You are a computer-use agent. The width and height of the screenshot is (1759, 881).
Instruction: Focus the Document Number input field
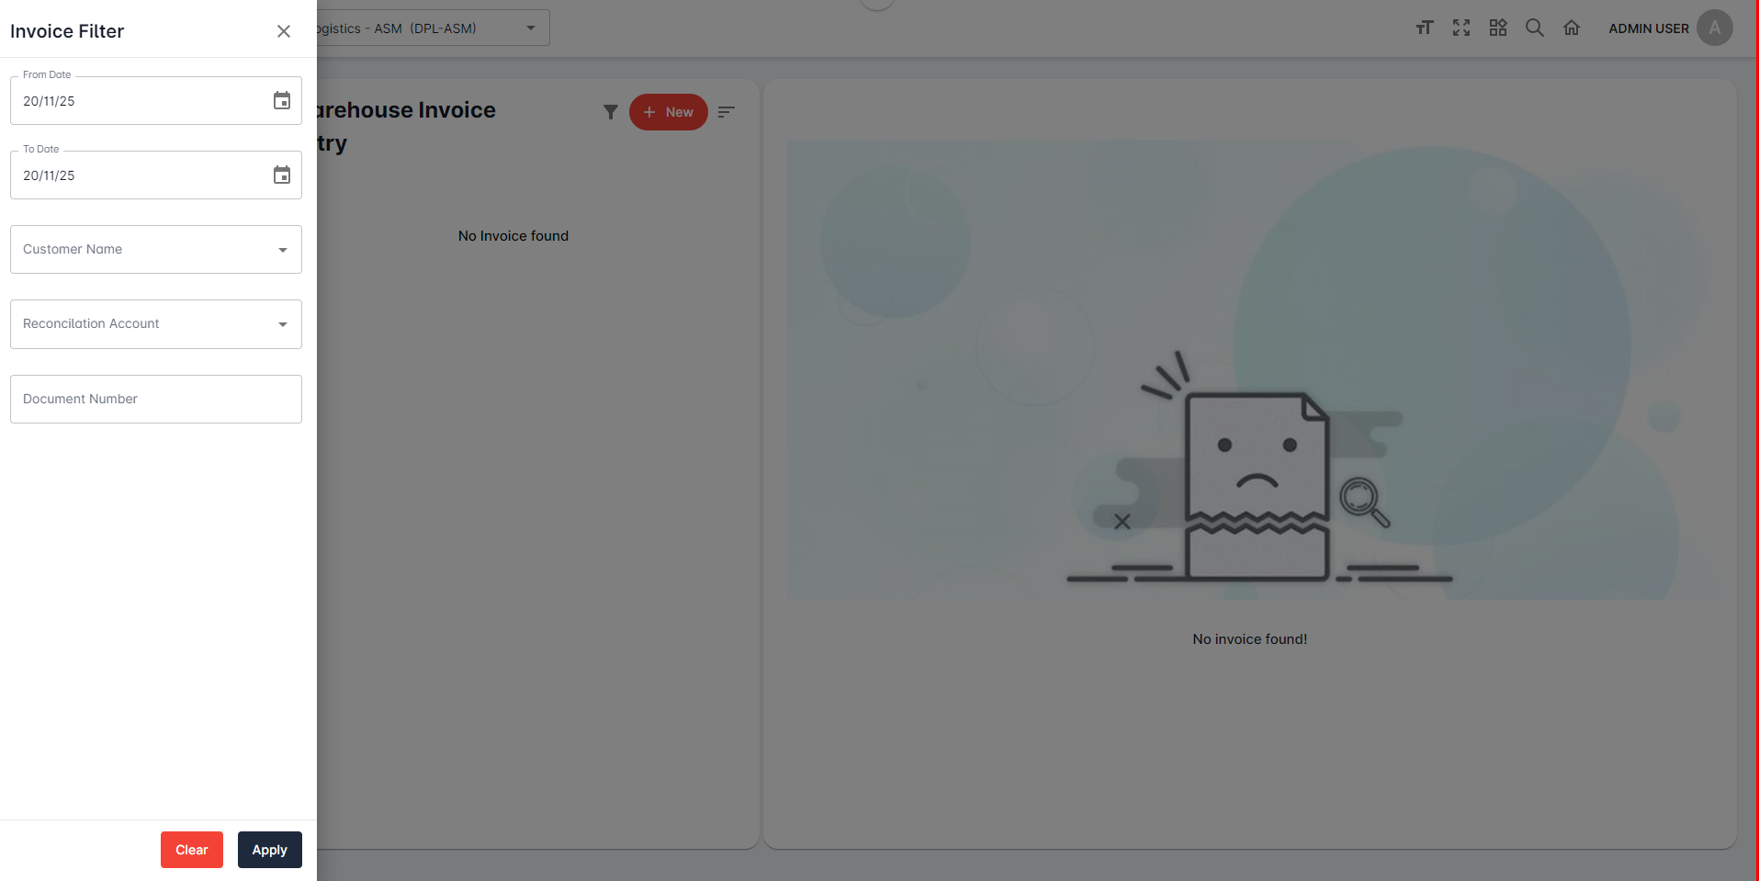(156, 399)
